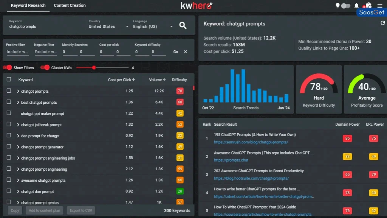
Task: Open the prompts.chat link
Action: click(x=231, y=160)
